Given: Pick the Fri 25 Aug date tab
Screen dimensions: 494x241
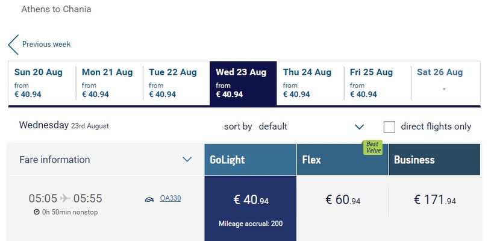Looking at the screenshot, I should (x=377, y=83).
